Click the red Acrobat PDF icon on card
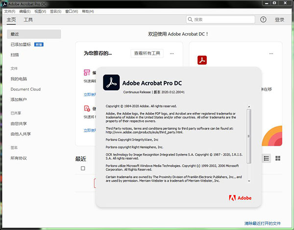 click(x=202, y=60)
